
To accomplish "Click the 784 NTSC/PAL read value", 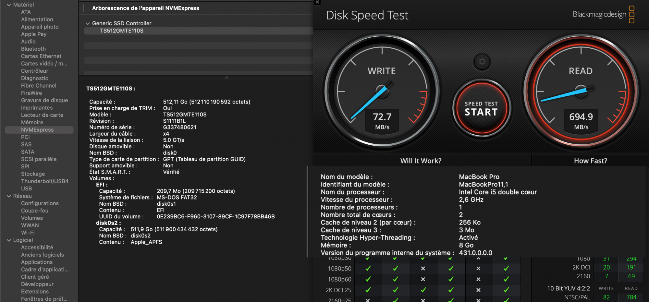I will tap(631, 297).
